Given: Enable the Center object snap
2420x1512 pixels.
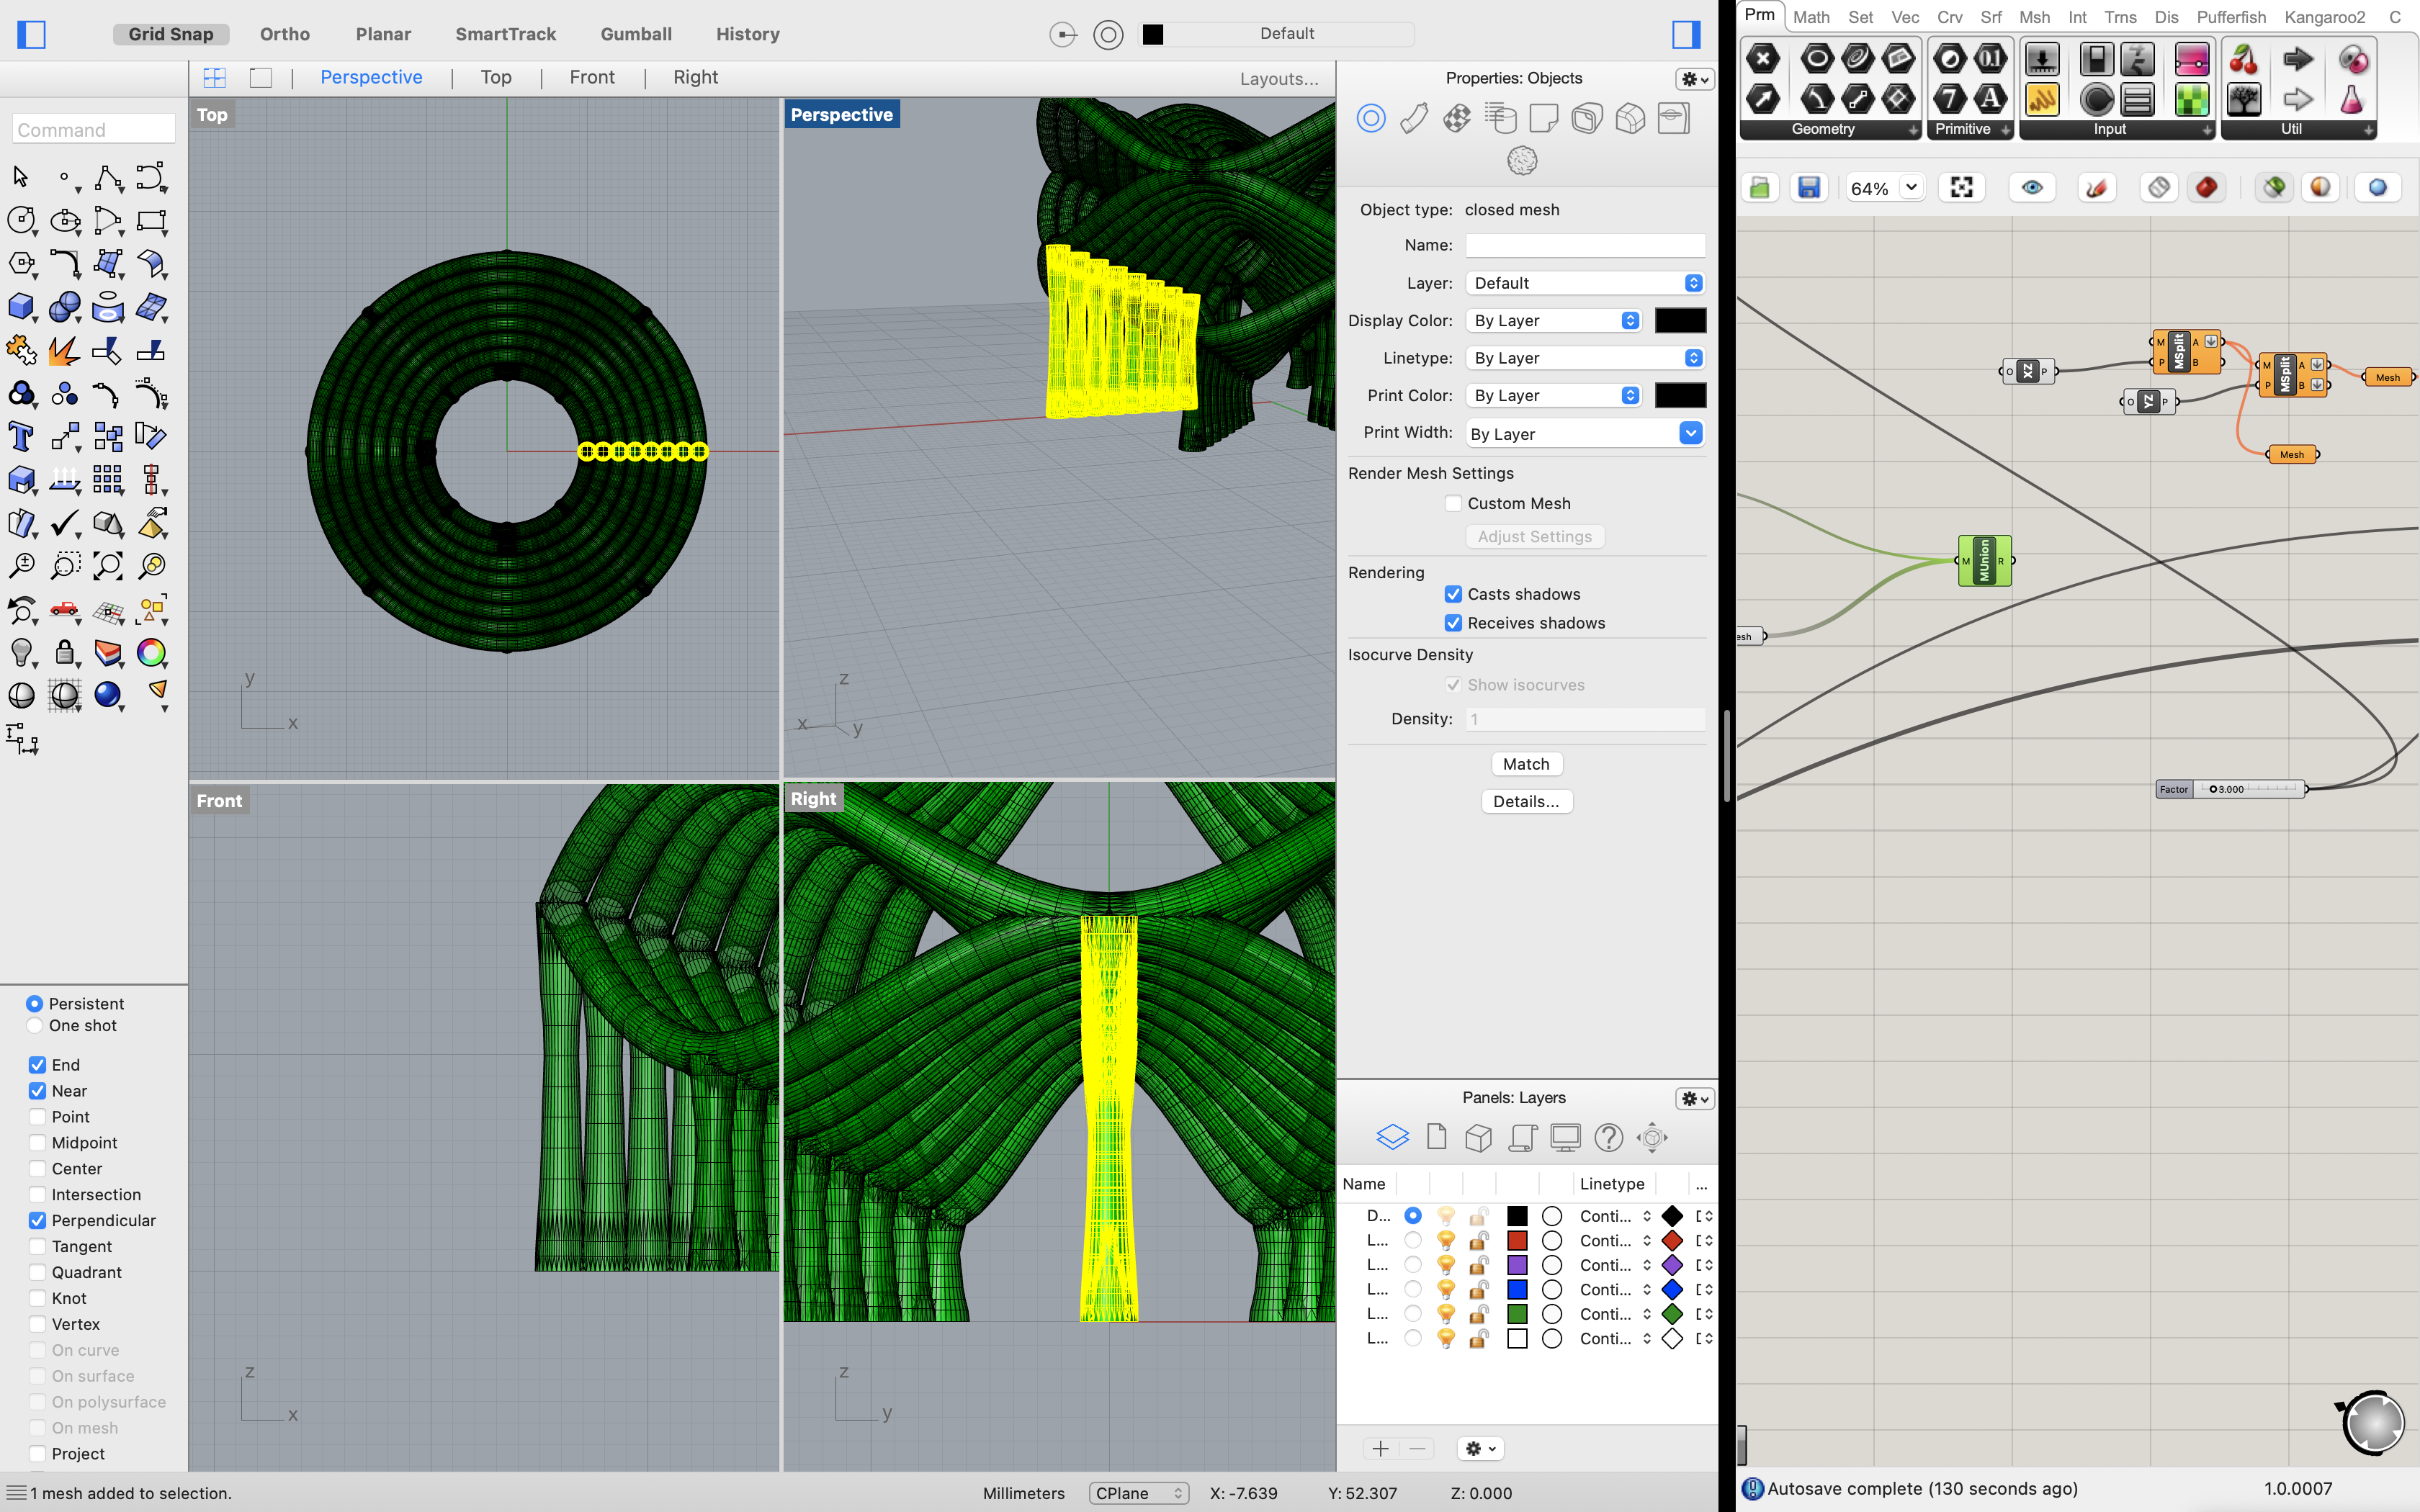Looking at the screenshot, I should point(37,1169).
